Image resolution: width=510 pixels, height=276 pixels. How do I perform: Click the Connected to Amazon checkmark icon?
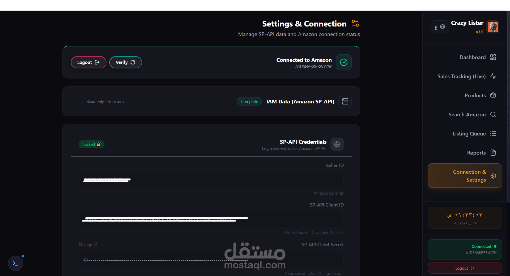[x=344, y=62]
